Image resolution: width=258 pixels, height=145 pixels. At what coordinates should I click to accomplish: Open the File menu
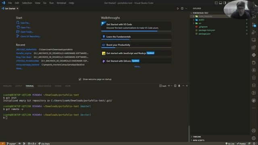[10, 3]
